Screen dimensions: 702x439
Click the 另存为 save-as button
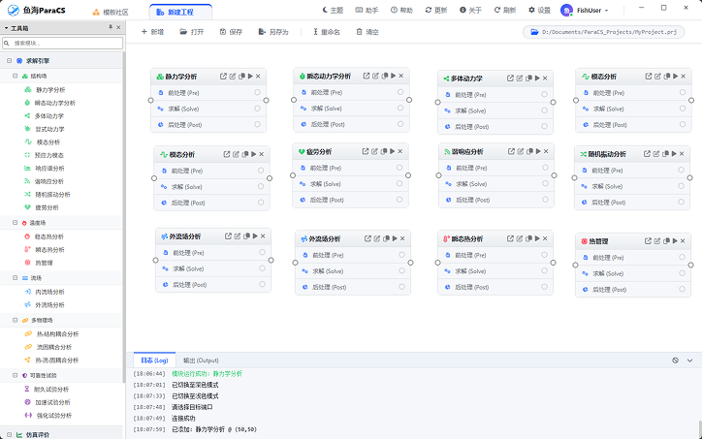(x=271, y=32)
